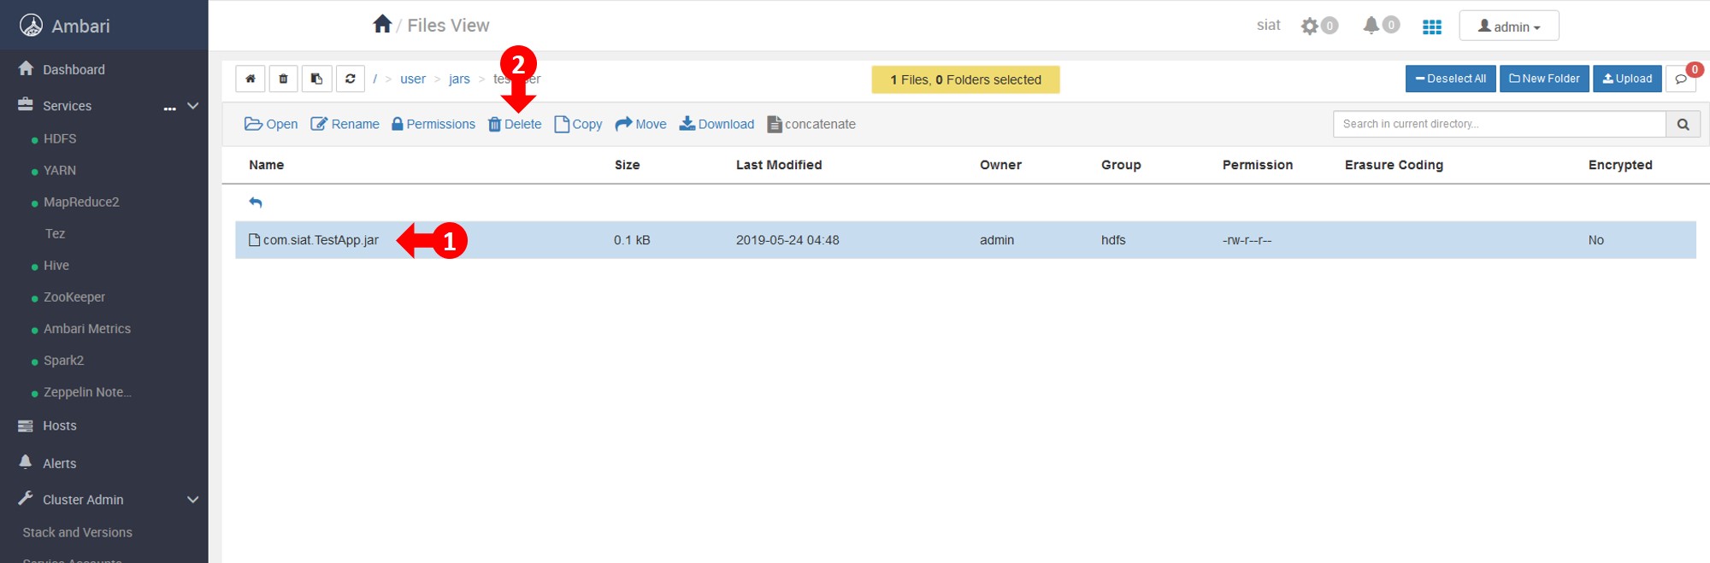This screenshot has height=563, width=1710.
Task: Open HDFS service in sidebar
Action: (x=60, y=138)
